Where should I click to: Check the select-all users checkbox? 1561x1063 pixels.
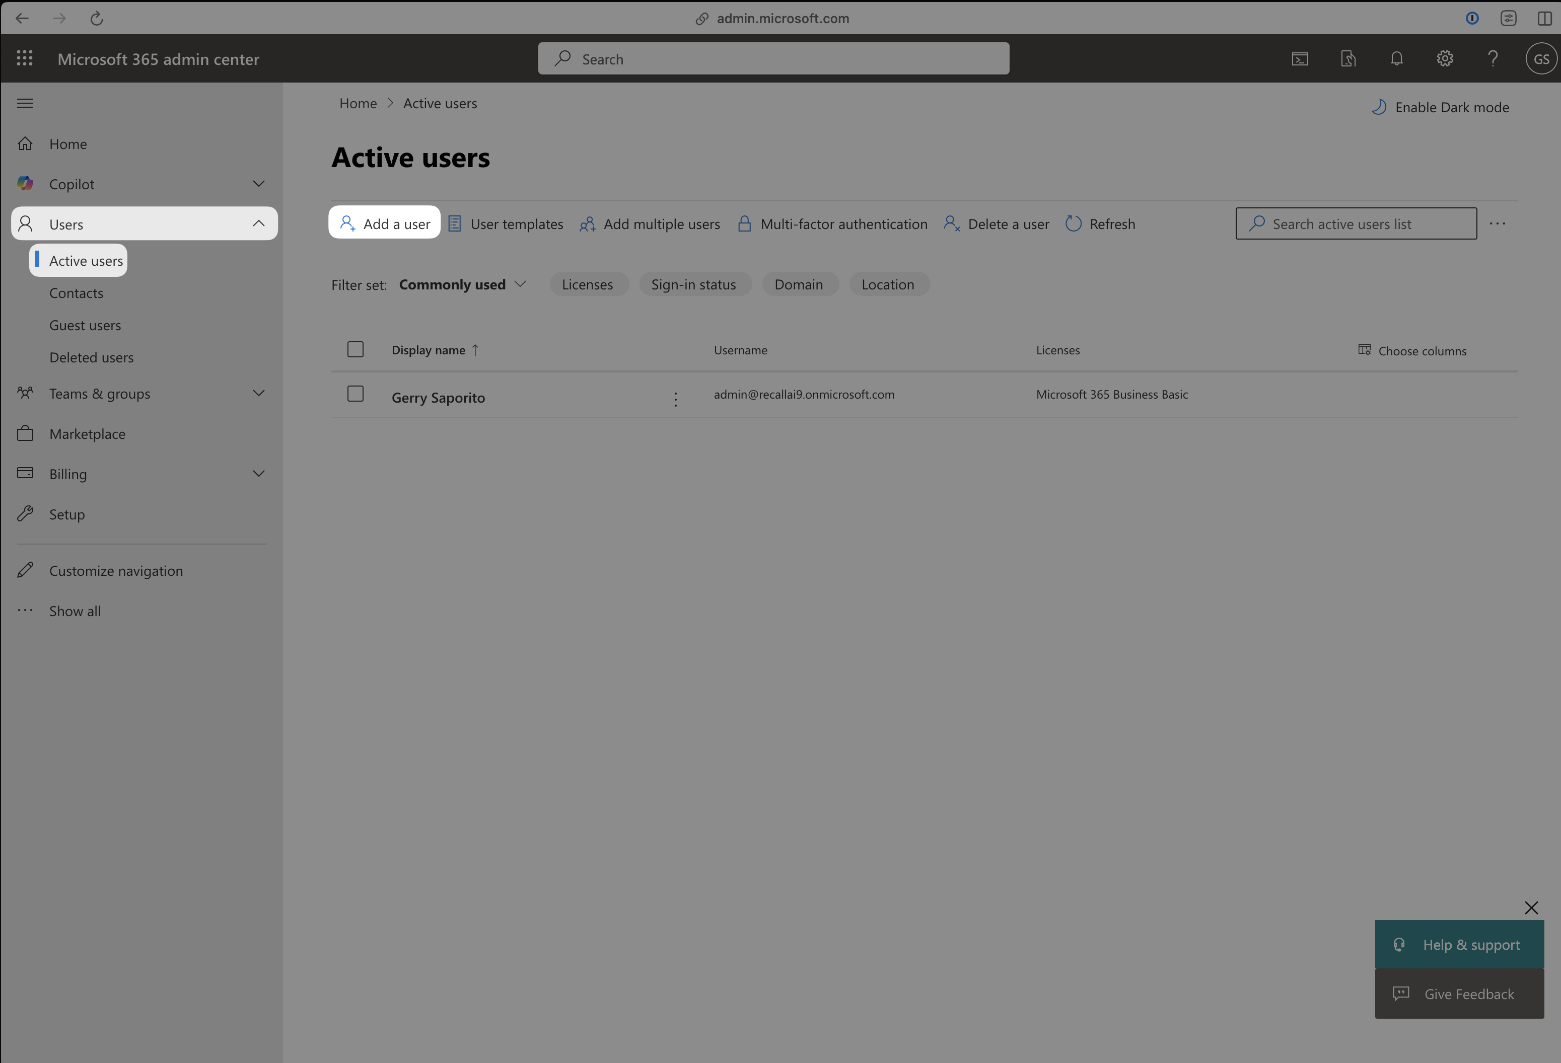[x=356, y=349]
